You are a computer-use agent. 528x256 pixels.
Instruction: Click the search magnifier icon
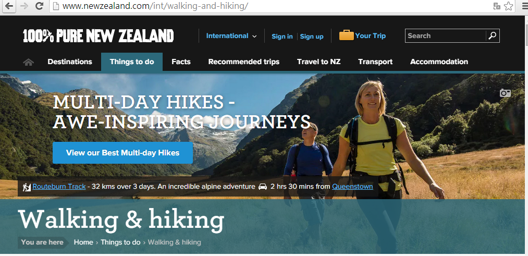tap(493, 35)
